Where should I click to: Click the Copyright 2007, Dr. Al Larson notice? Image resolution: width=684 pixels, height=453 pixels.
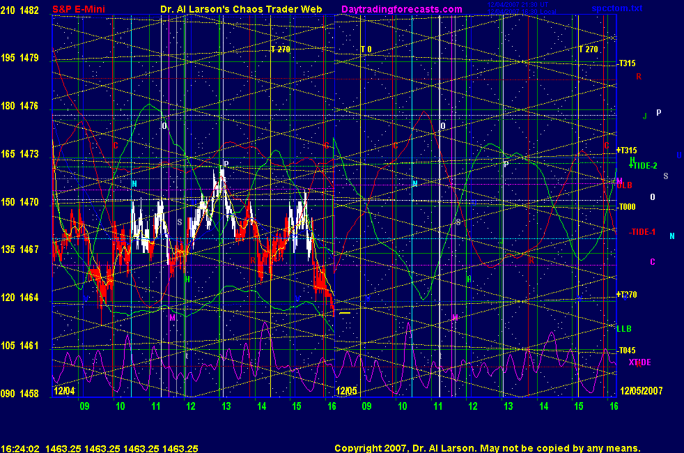(488, 448)
